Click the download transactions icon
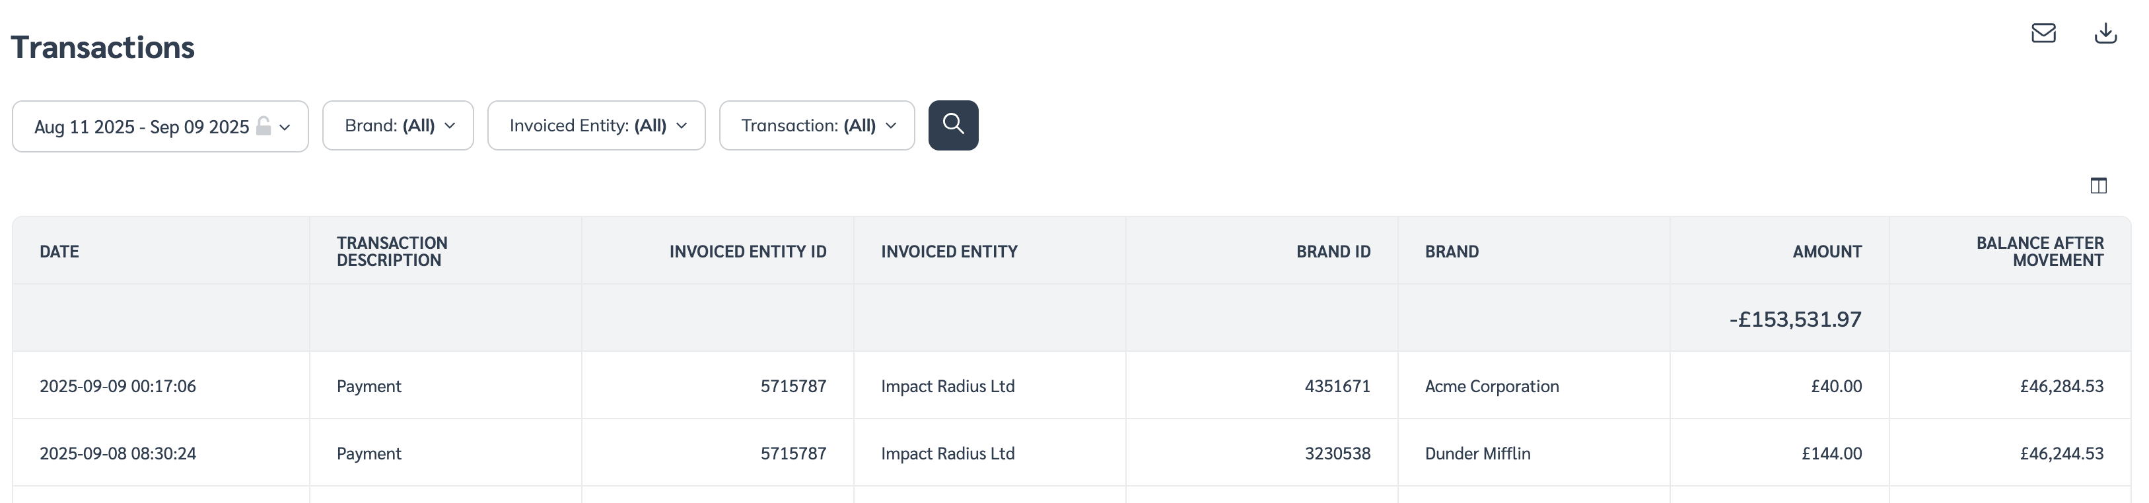Viewport: 2149px width, 503px height. (2105, 34)
